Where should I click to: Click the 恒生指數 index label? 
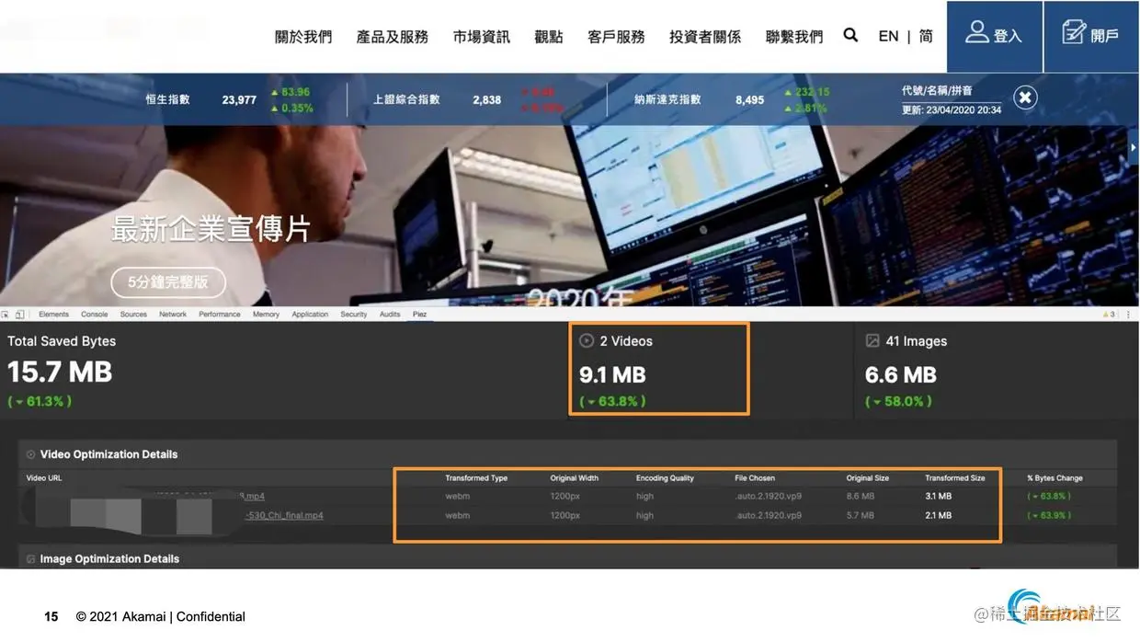(x=167, y=99)
